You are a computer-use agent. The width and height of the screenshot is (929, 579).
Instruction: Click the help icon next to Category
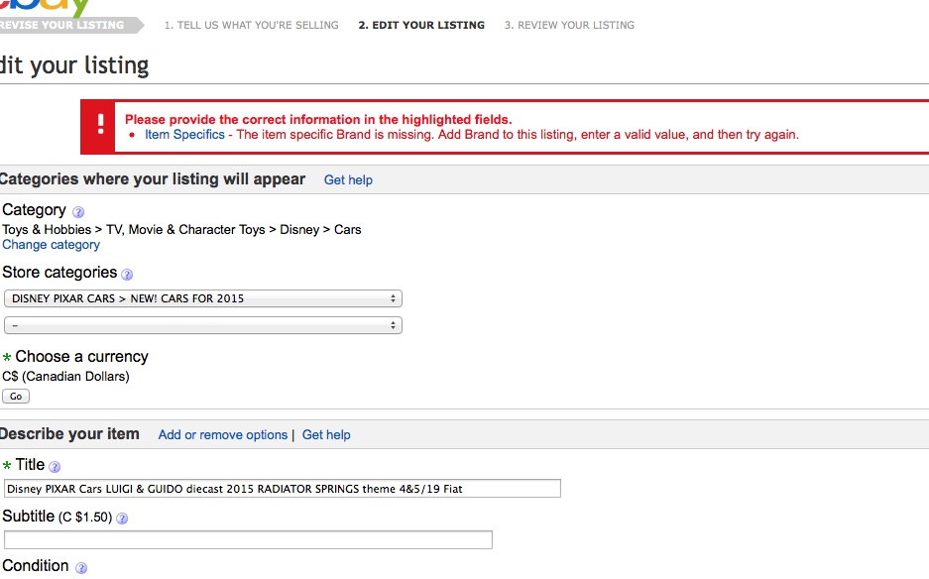(78, 211)
